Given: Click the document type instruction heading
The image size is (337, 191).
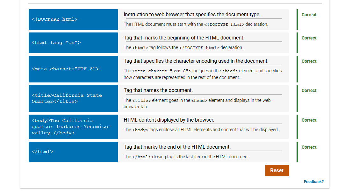Looking at the screenshot, I should 192,15.
